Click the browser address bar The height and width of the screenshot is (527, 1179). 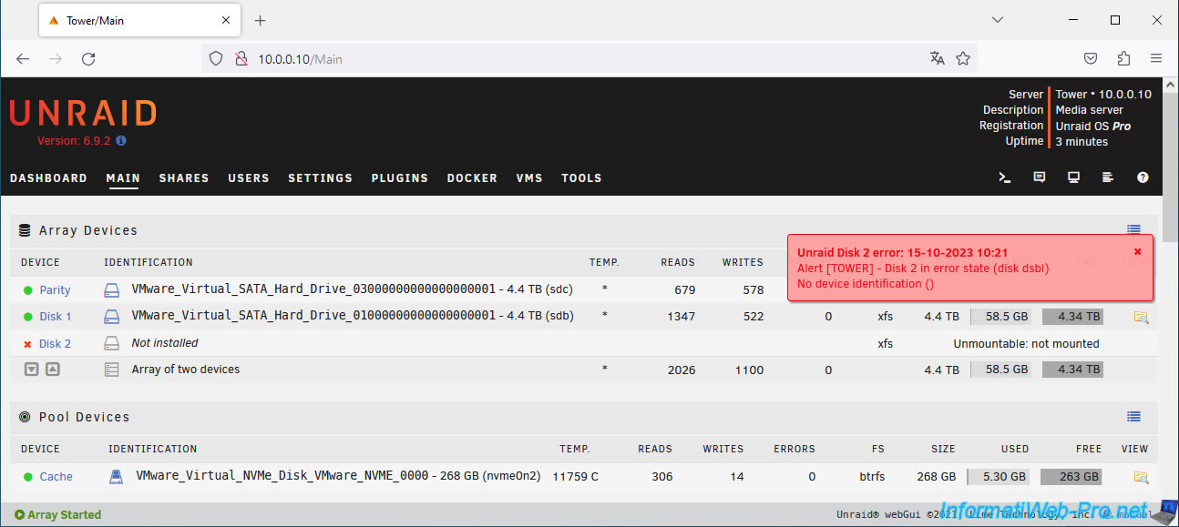click(583, 59)
